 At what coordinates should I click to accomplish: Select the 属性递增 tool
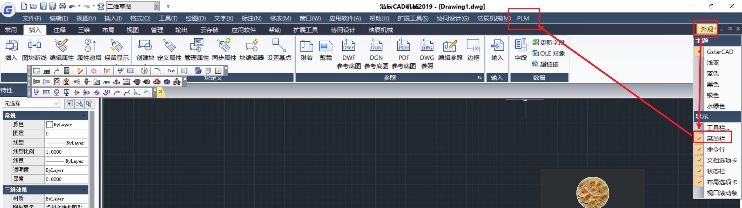[x=89, y=50]
